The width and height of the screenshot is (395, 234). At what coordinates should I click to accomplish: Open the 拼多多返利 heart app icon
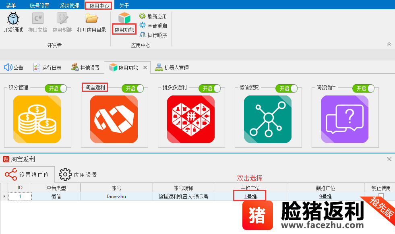point(191,119)
